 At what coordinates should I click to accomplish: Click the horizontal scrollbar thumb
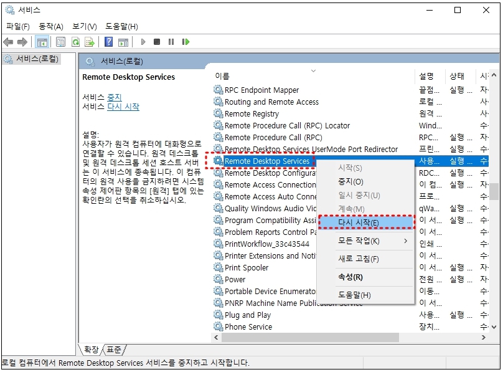tap(310, 337)
